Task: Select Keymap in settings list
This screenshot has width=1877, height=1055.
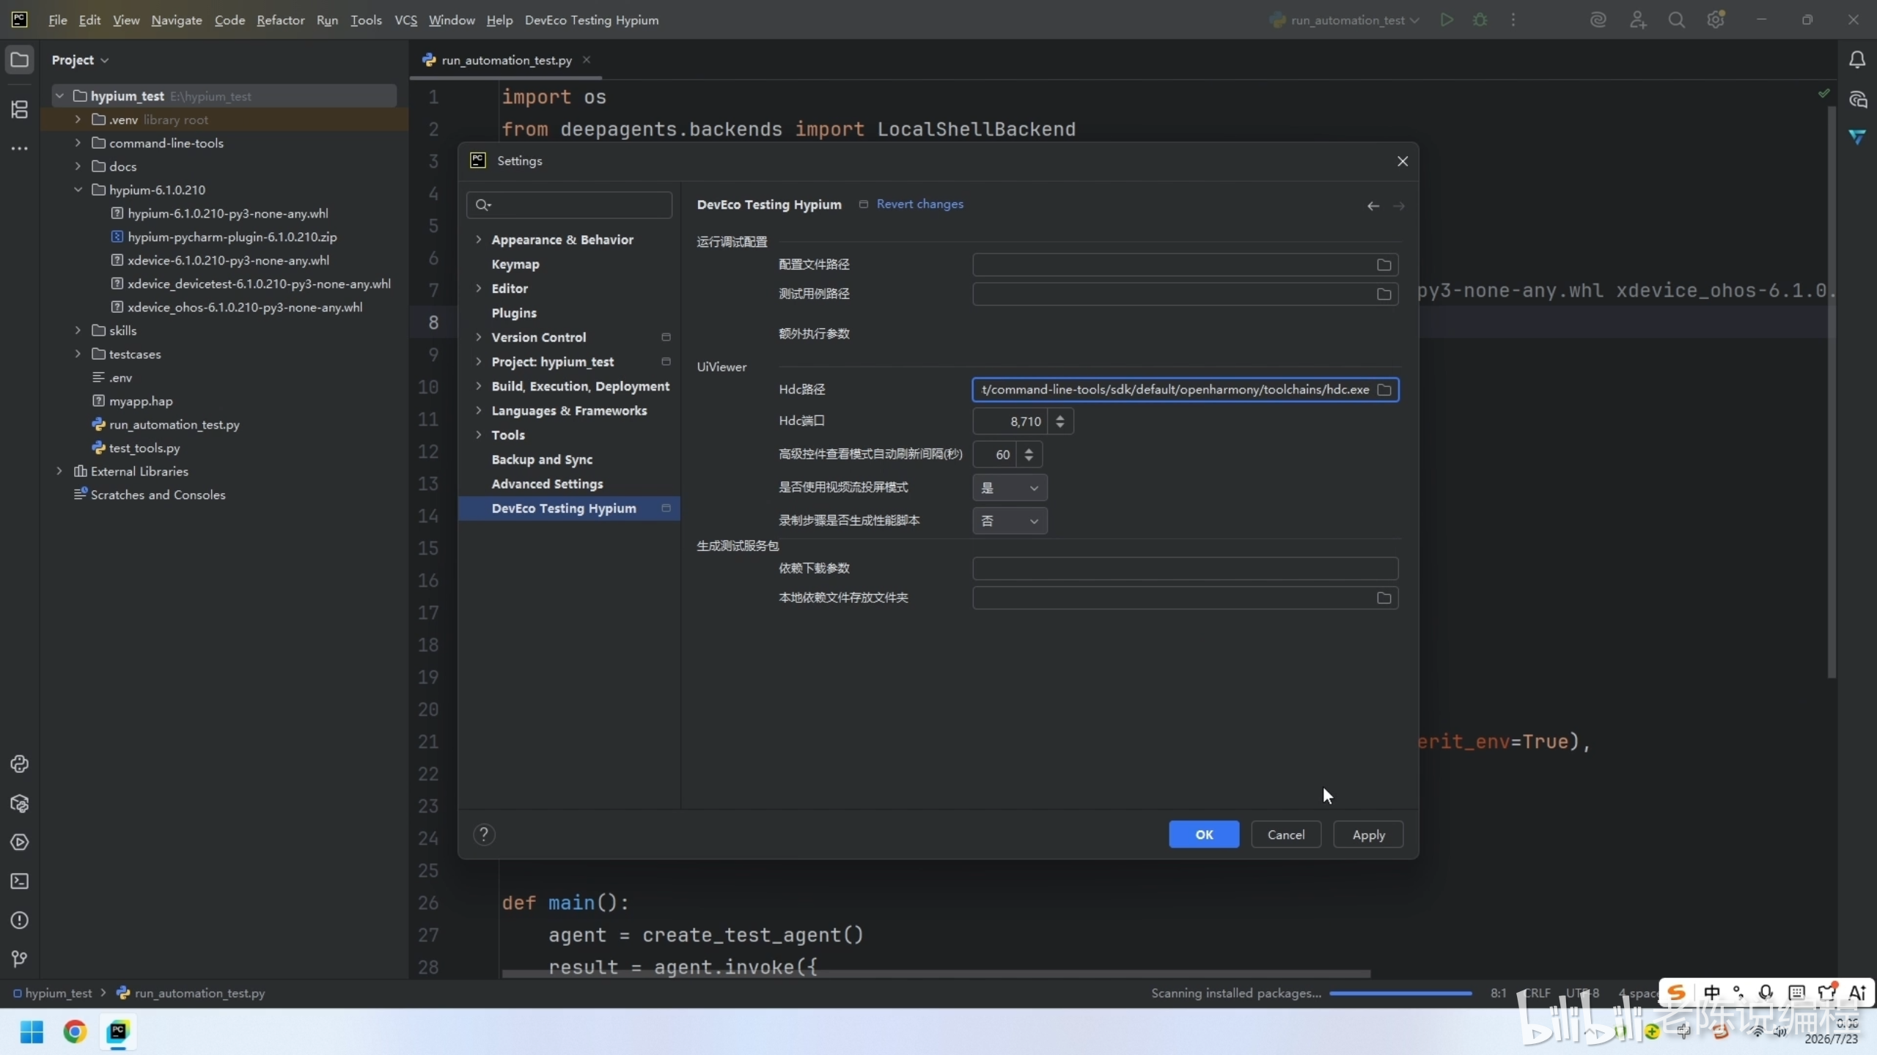Action: click(x=515, y=264)
